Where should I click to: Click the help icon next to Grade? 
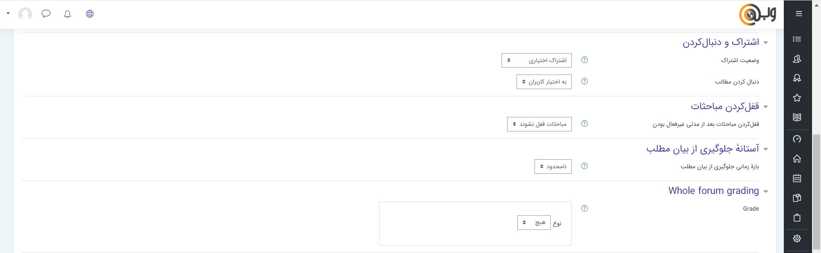click(x=585, y=208)
